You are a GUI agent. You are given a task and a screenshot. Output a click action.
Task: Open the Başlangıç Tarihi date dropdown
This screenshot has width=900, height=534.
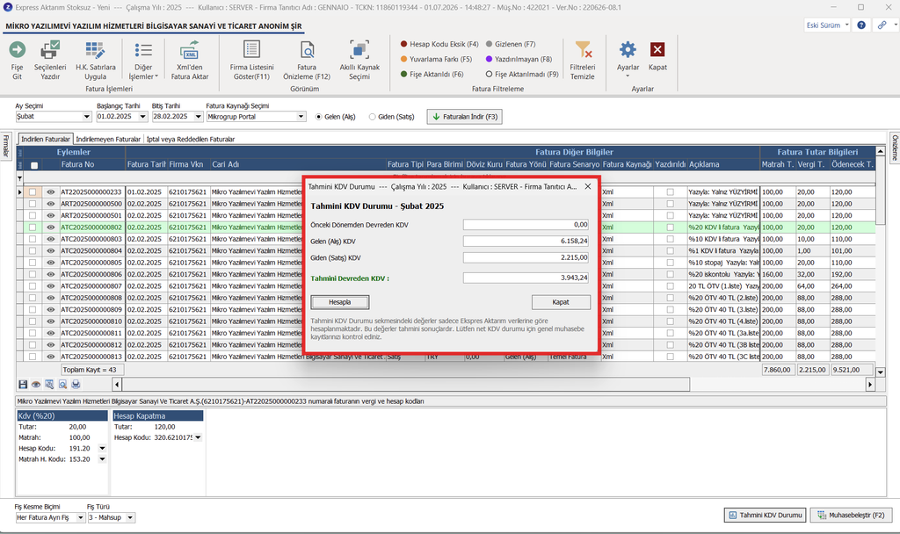point(143,117)
